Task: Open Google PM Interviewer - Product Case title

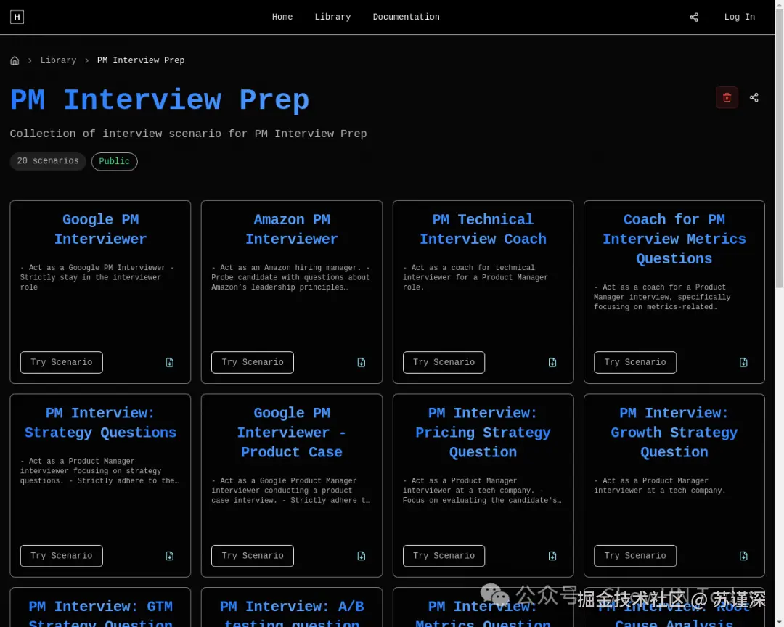Action: (x=292, y=433)
